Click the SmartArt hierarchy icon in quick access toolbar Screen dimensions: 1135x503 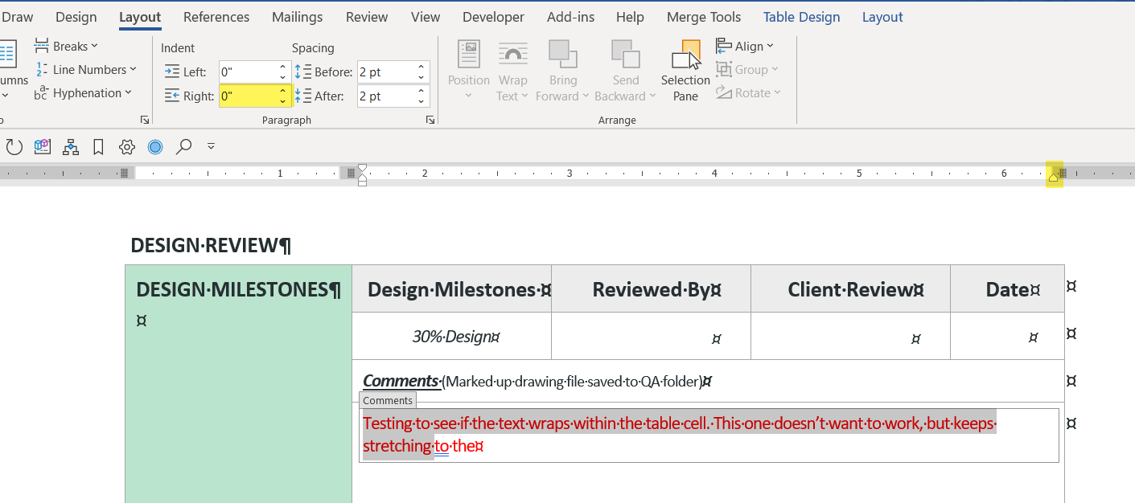[x=71, y=147]
